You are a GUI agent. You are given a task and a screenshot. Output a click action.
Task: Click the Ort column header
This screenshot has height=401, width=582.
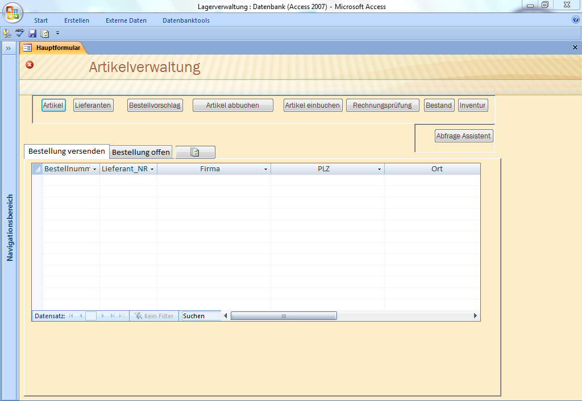[x=433, y=169]
